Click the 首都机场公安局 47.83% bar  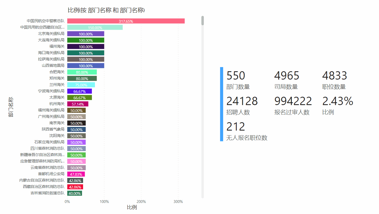[76, 174]
